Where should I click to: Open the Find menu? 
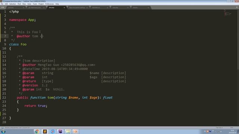[x=19, y=4]
